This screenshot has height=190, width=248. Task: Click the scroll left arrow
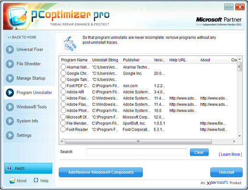coord(62,141)
